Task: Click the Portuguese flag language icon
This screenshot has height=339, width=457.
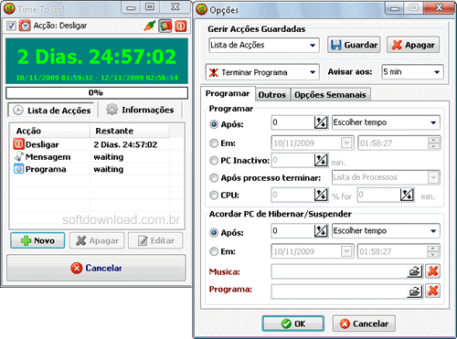Action: [165, 26]
